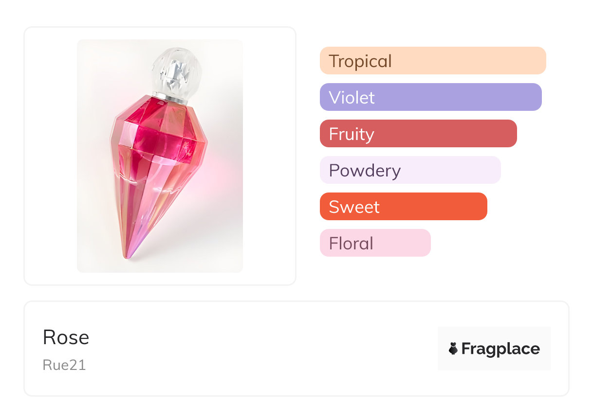Click the "Floral" text label
This screenshot has width=593, height=420.
pos(351,244)
